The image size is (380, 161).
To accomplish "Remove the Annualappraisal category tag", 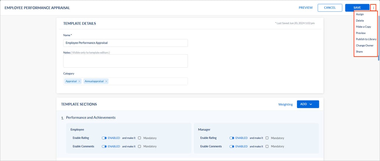I will [106, 81].
